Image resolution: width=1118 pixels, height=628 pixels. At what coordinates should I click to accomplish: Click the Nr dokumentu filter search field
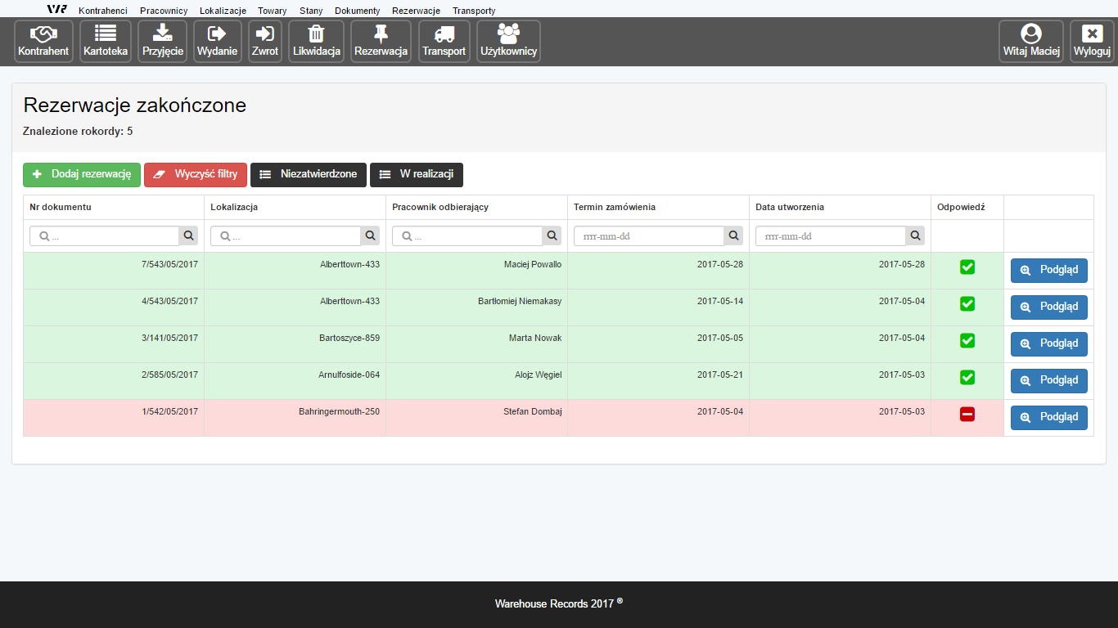pos(105,236)
